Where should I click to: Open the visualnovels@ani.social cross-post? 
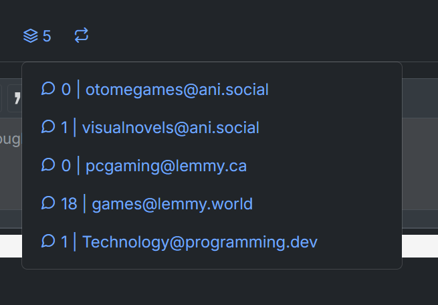(171, 128)
